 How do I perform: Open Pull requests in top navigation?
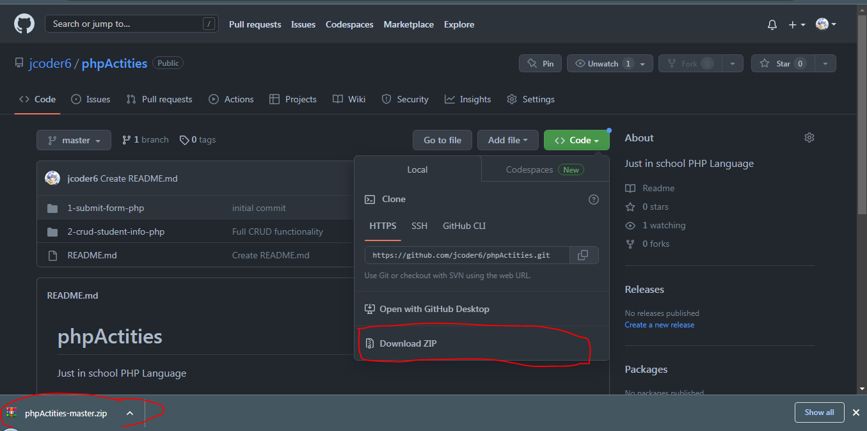coord(255,24)
